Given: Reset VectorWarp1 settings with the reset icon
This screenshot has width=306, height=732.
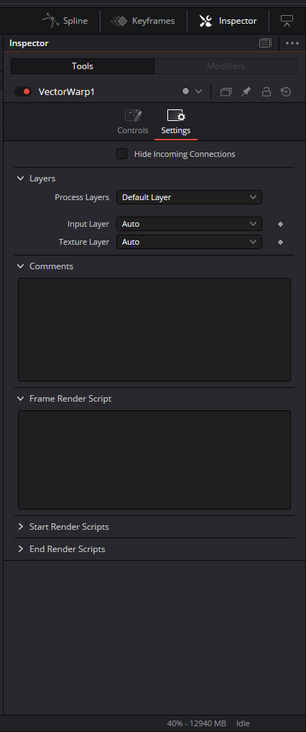Looking at the screenshot, I should [286, 91].
